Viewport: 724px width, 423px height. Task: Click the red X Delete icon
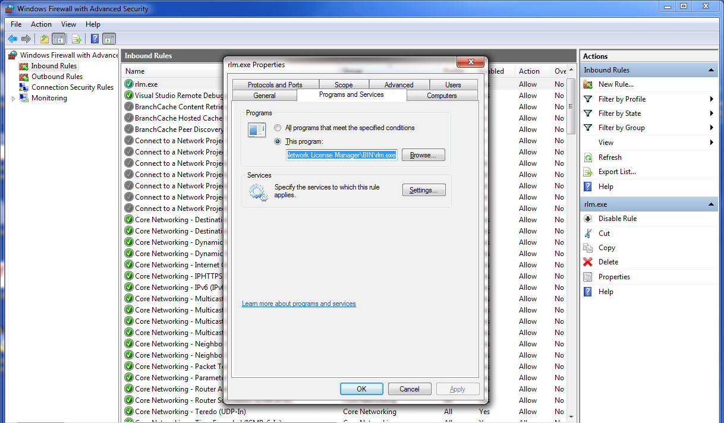coord(588,262)
